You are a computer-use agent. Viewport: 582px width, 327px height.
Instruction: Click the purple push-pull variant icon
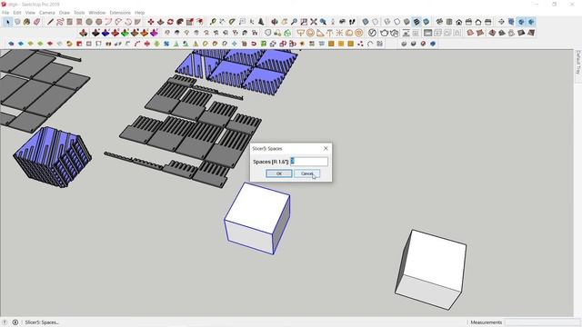[154, 33]
